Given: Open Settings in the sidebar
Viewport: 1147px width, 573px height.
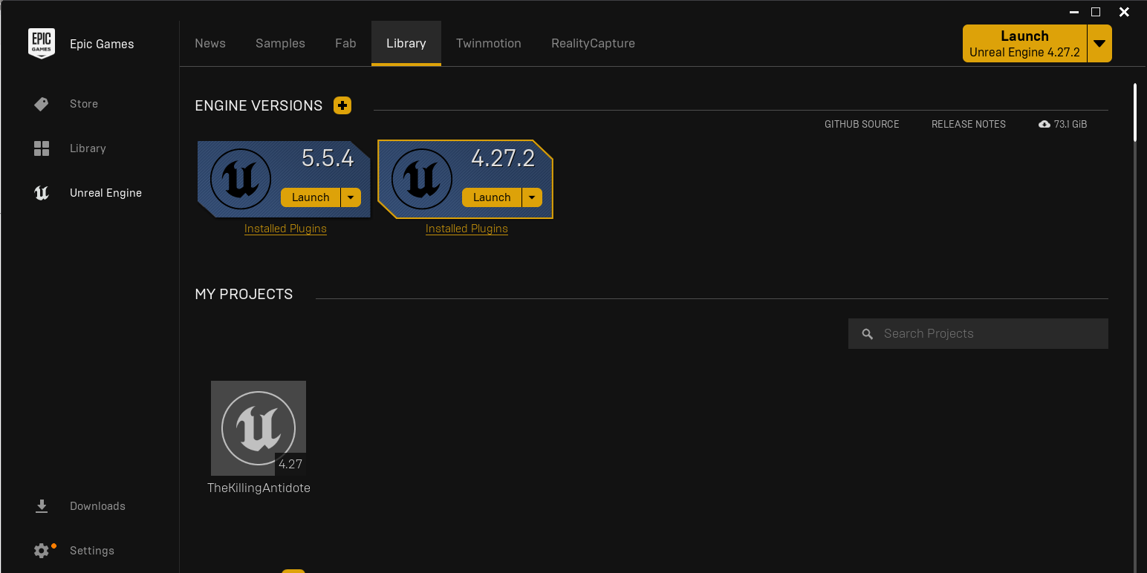Looking at the screenshot, I should [92, 551].
